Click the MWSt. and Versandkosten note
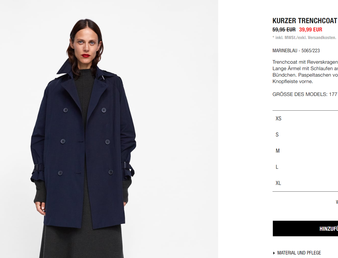 coord(304,38)
